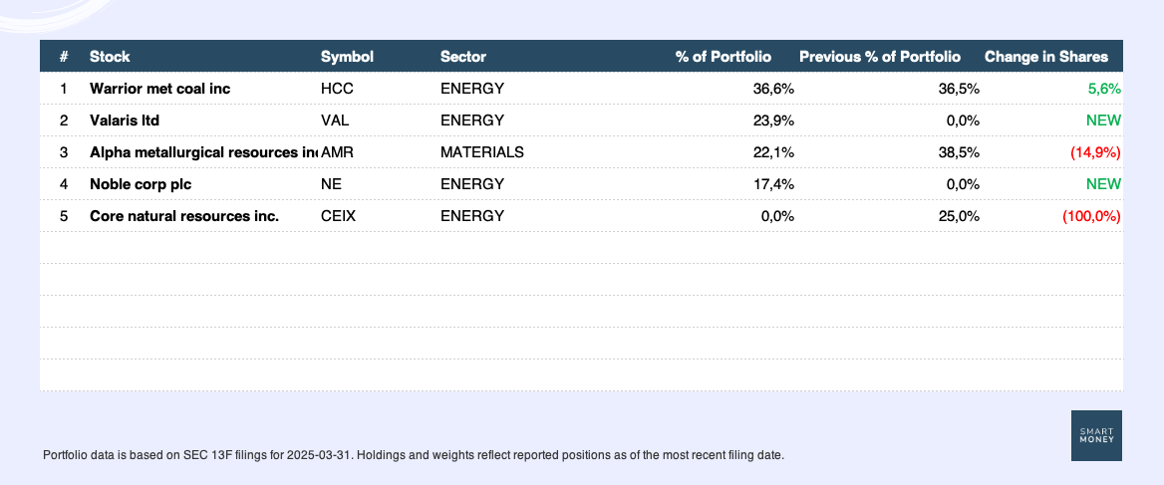Click the HCC ticker symbol
The image size is (1164, 485).
[x=337, y=89]
